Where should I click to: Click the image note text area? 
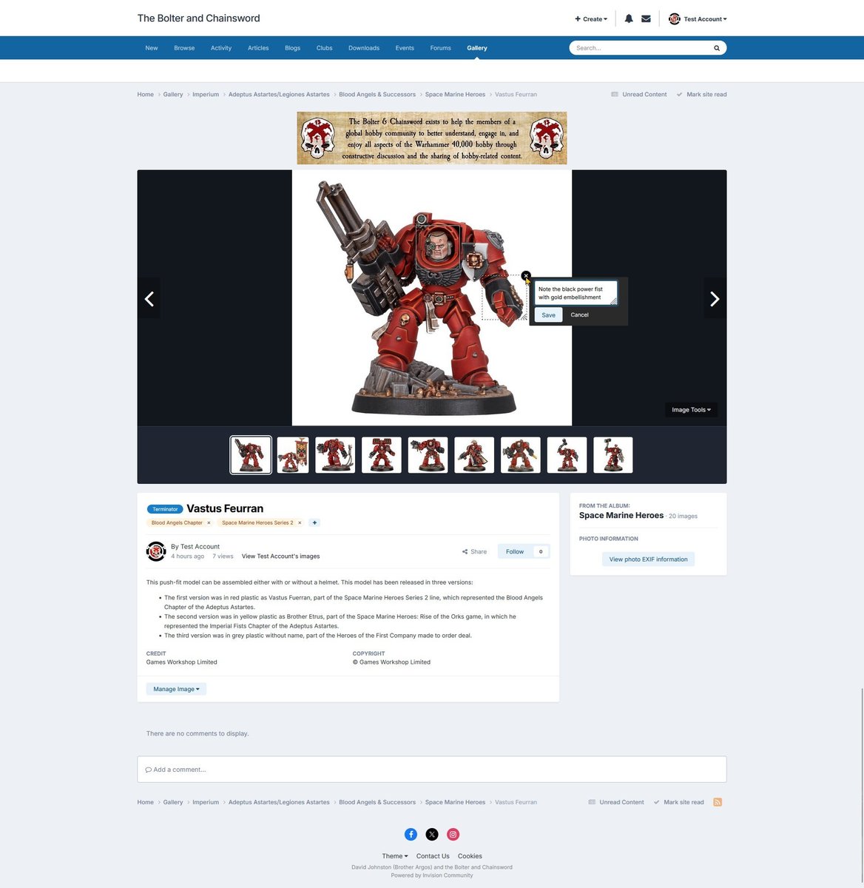(576, 293)
